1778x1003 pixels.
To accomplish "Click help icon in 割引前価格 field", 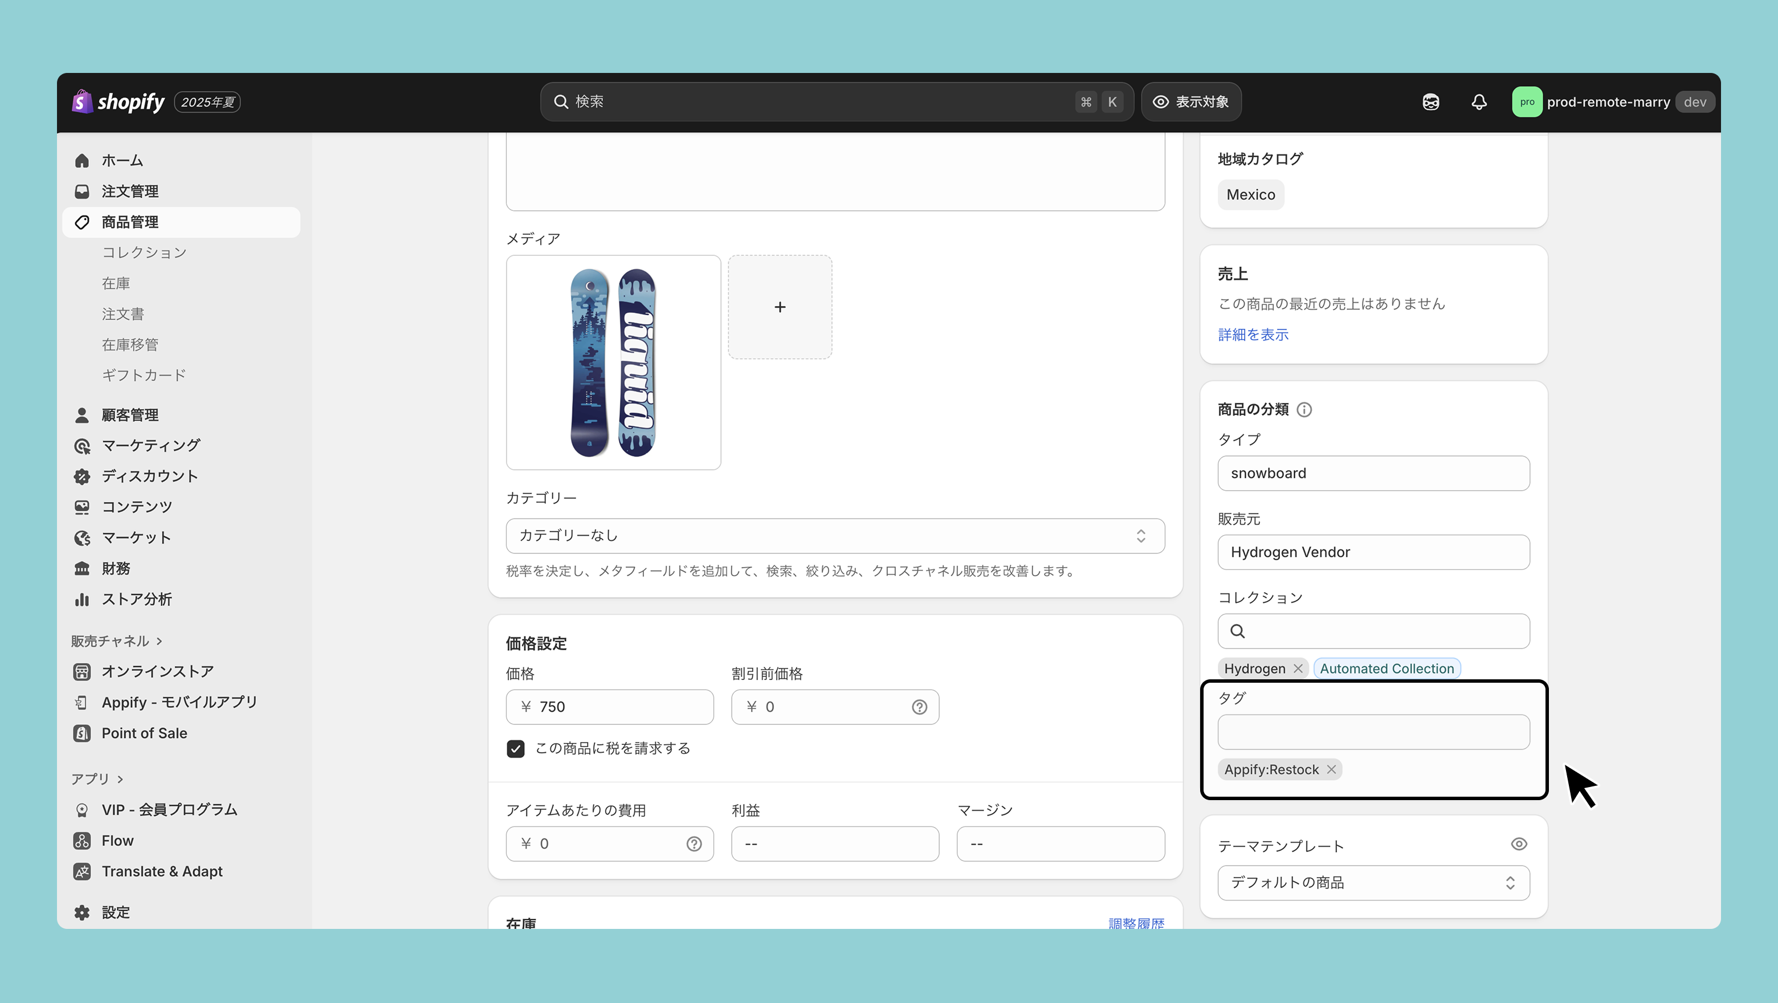I will click(919, 707).
